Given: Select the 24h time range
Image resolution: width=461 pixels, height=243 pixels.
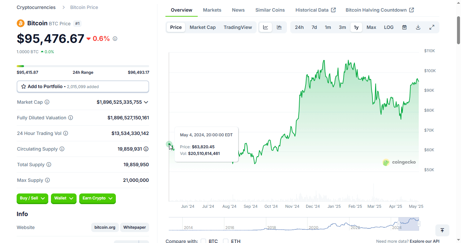Looking at the screenshot, I should (x=299, y=27).
